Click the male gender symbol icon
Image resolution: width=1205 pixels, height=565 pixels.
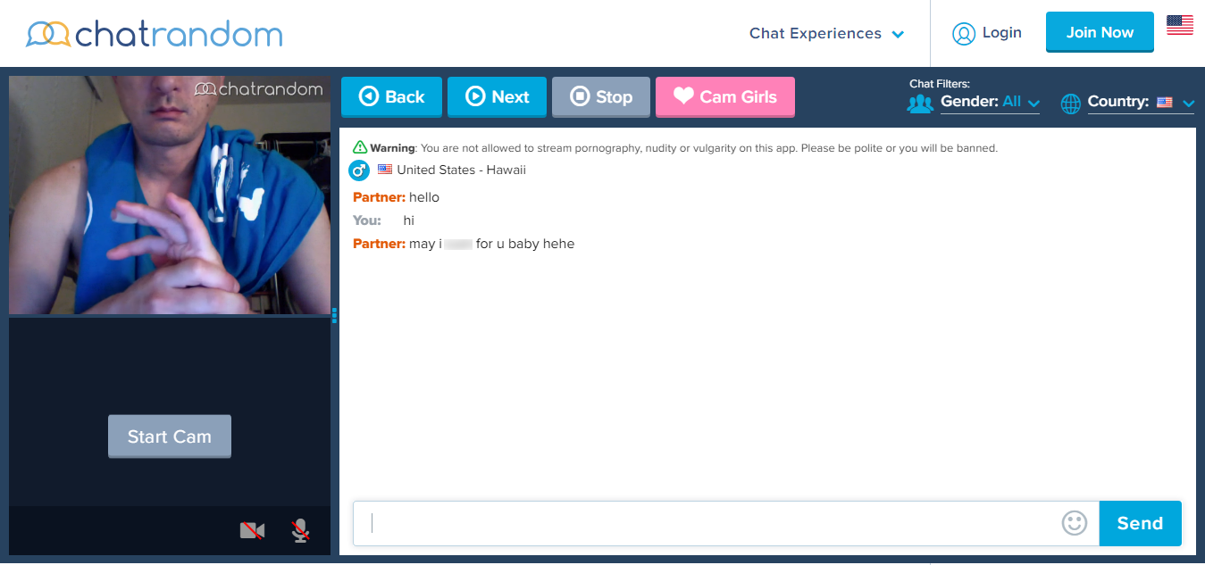click(x=359, y=170)
